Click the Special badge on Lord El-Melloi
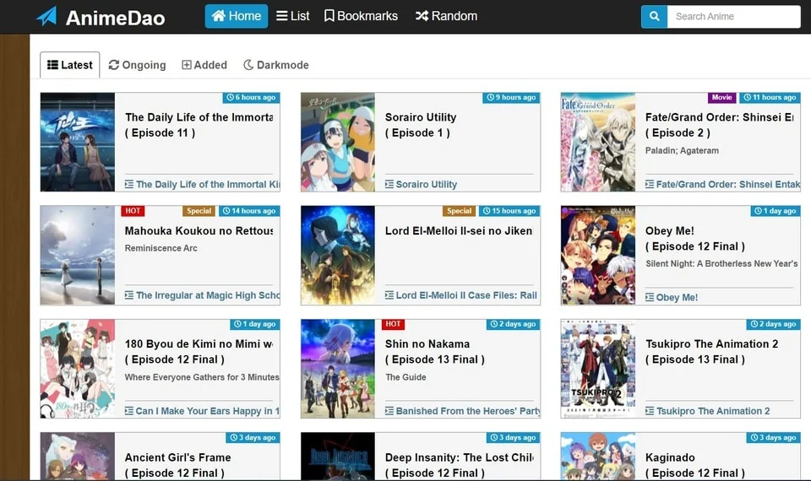This screenshot has width=811, height=481. tap(460, 211)
